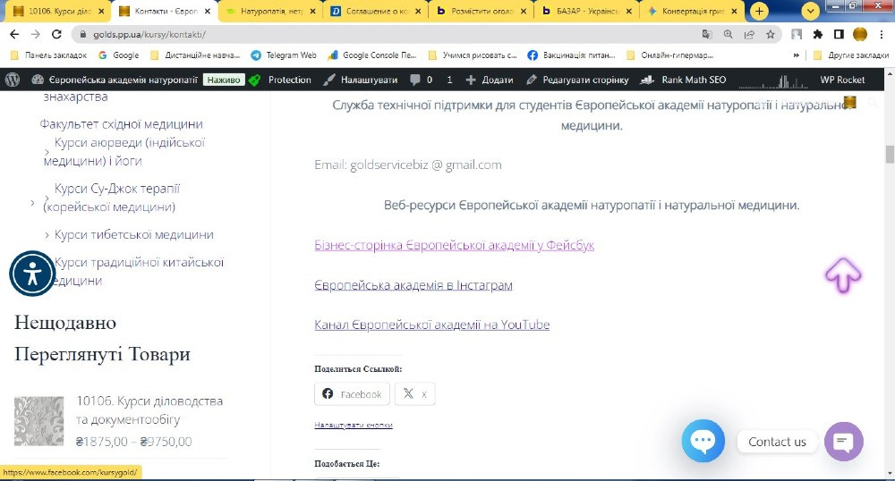
Task: Click the Contact us label
Action: tap(777, 442)
